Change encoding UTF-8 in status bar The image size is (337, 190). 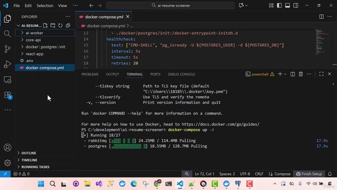245,174
